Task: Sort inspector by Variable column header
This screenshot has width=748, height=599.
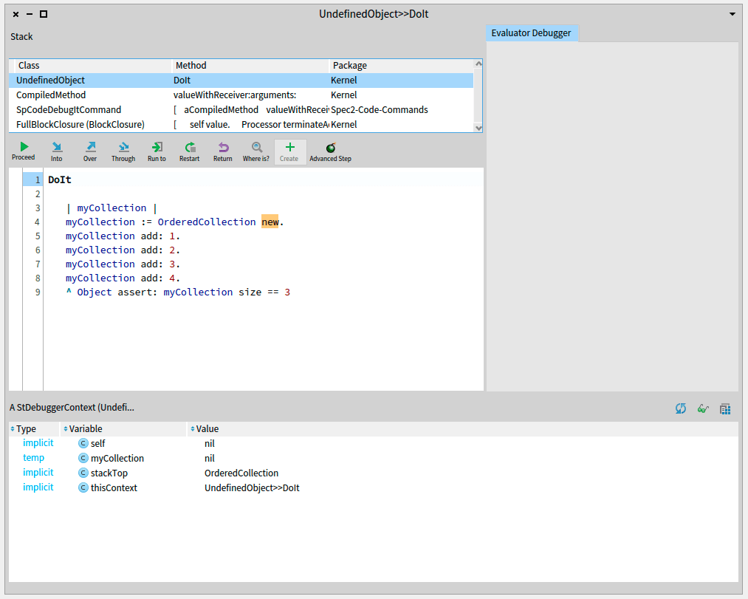Action: (x=86, y=429)
